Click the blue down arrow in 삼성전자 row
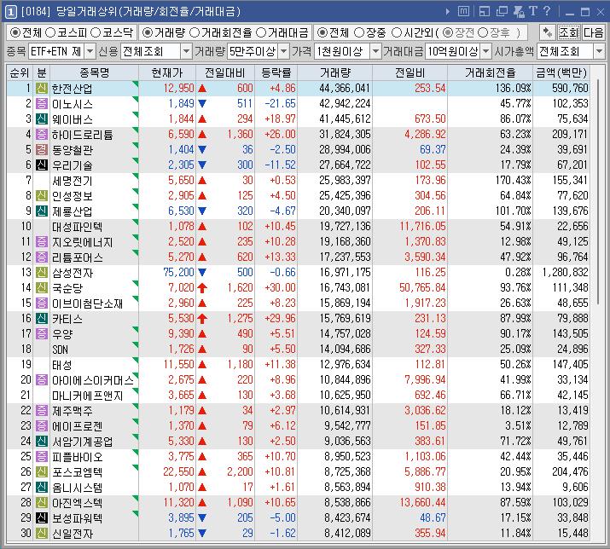This screenshot has height=549, width=610. click(202, 273)
